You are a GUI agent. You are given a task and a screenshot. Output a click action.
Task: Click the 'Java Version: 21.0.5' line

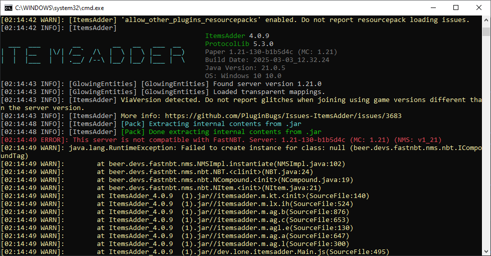click(x=245, y=67)
